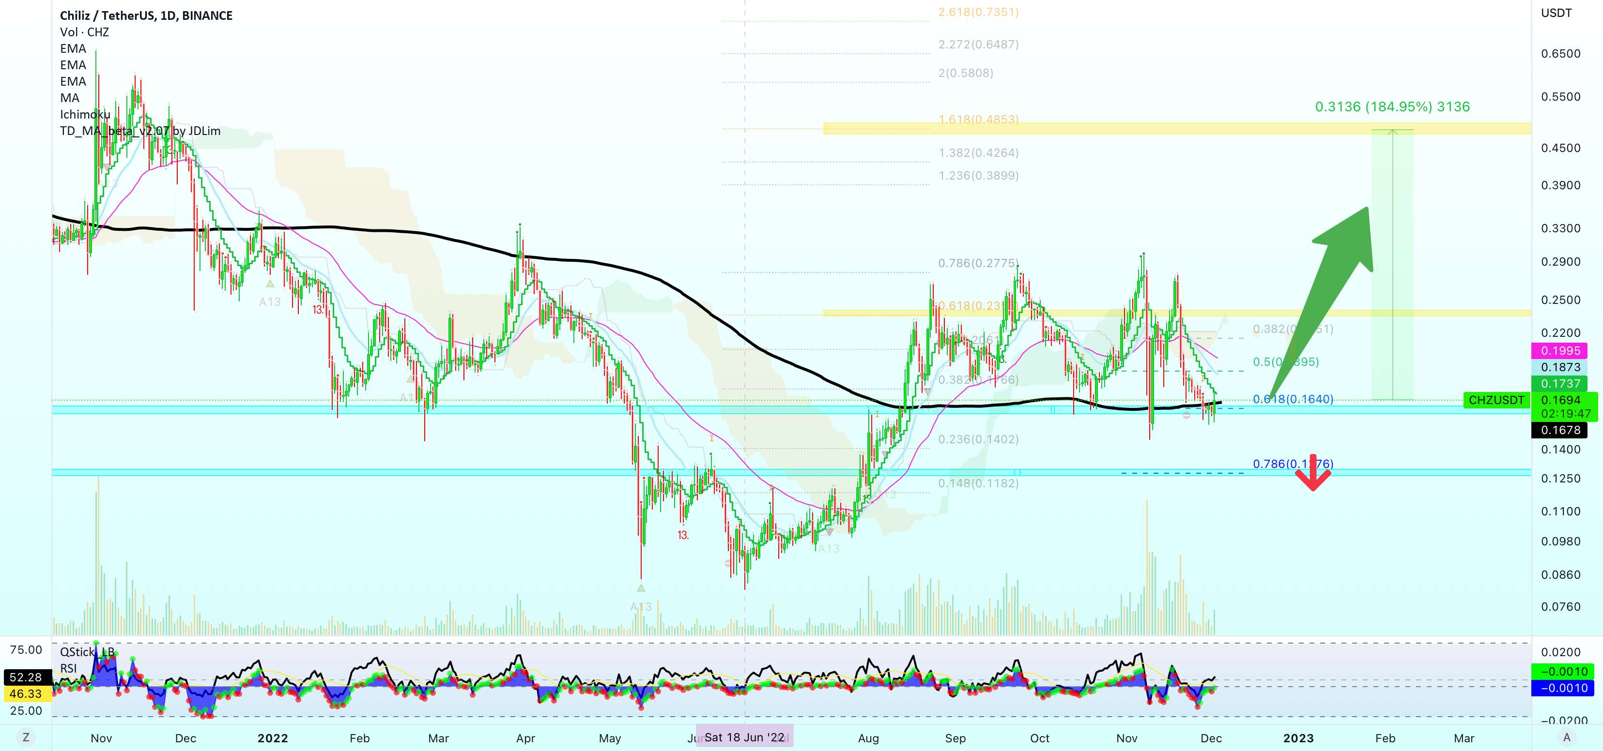1603x751 pixels.
Task: Click the 0.6500 price scale value
Action: pyautogui.click(x=1560, y=53)
